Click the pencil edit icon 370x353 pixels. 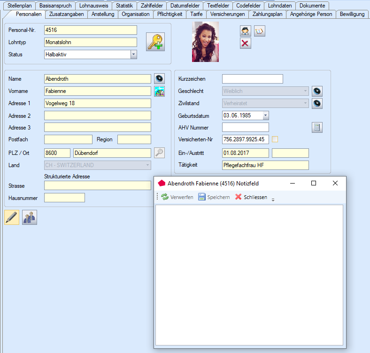point(12,217)
